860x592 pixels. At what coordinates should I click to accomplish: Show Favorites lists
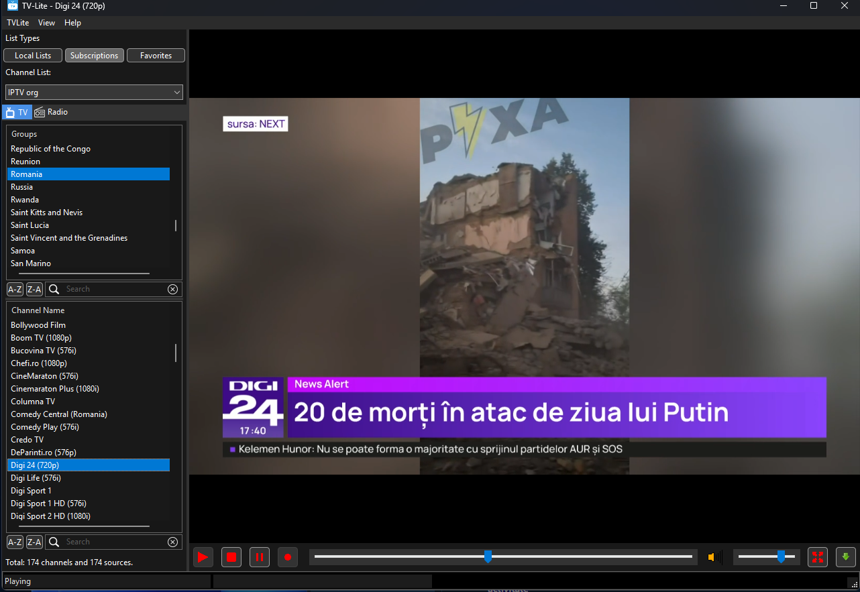pyautogui.click(x=156, y=56)
